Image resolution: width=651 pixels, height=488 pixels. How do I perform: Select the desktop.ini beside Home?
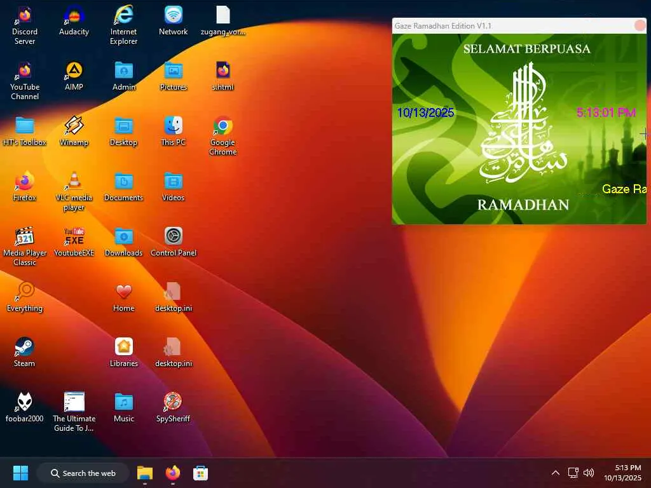(173, 297)
